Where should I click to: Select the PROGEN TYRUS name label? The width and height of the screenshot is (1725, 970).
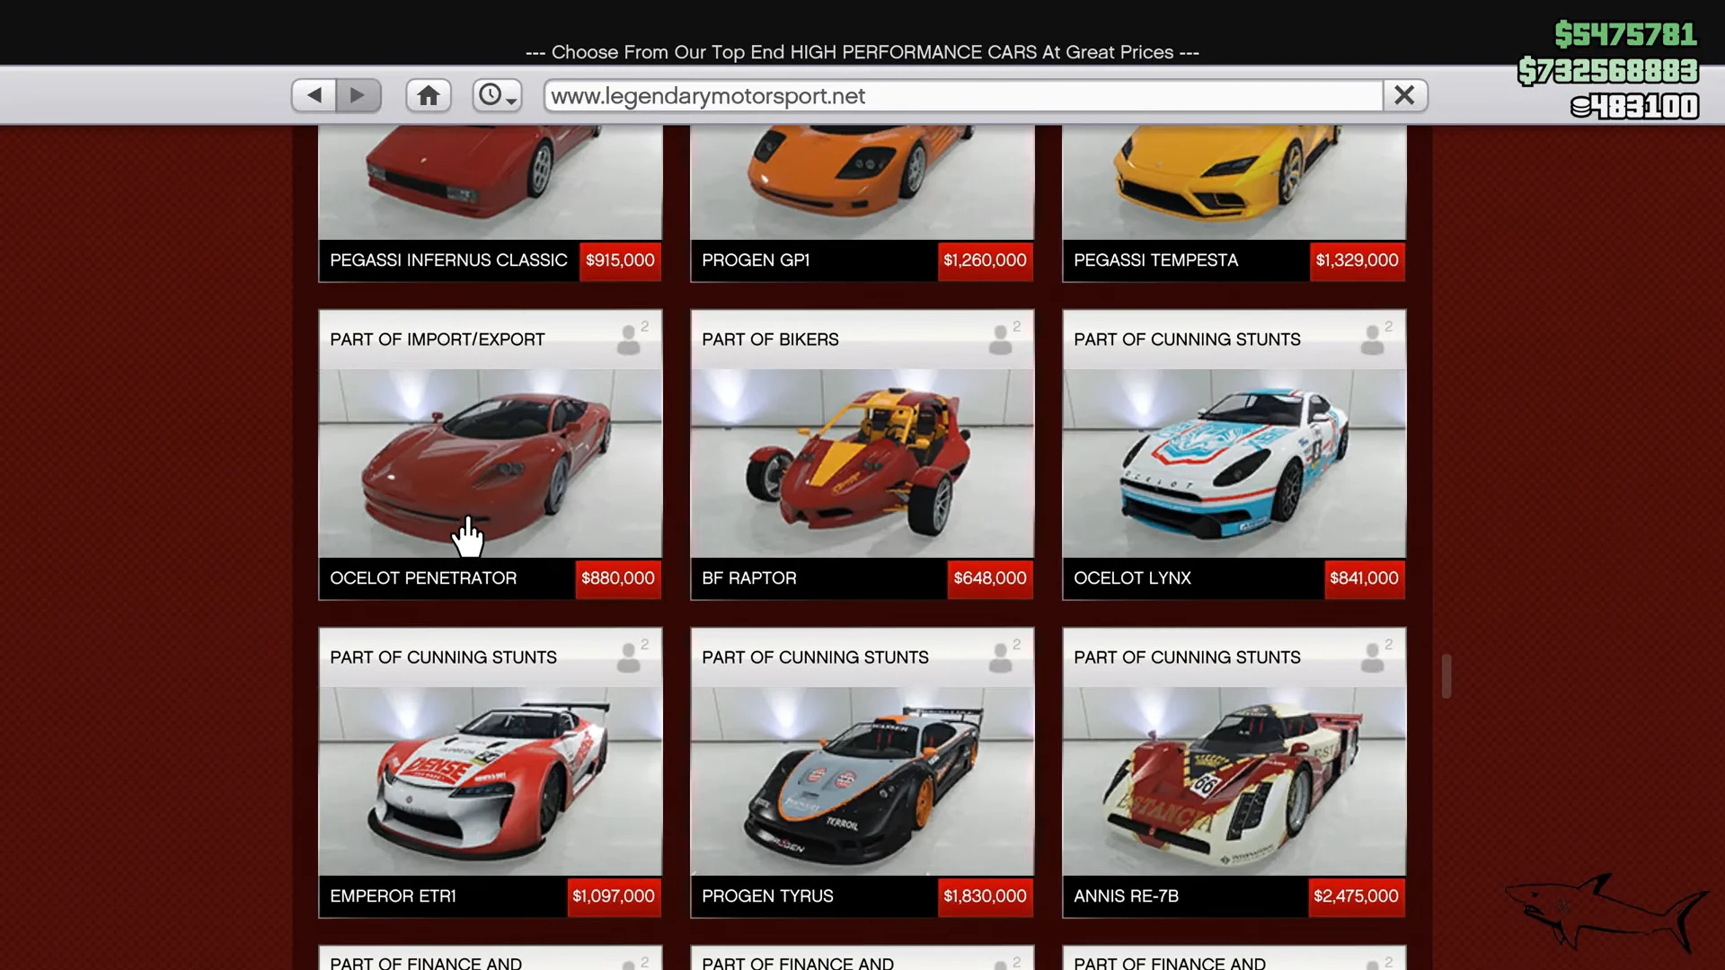(x=767, y=896)
